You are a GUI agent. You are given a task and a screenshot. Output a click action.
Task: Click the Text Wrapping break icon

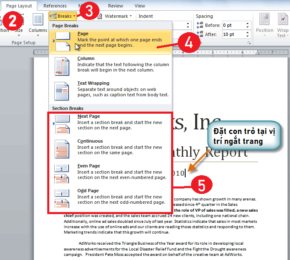click(x=62, y=91)
